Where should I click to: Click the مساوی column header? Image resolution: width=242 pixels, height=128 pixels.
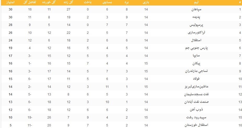(107, 2)
